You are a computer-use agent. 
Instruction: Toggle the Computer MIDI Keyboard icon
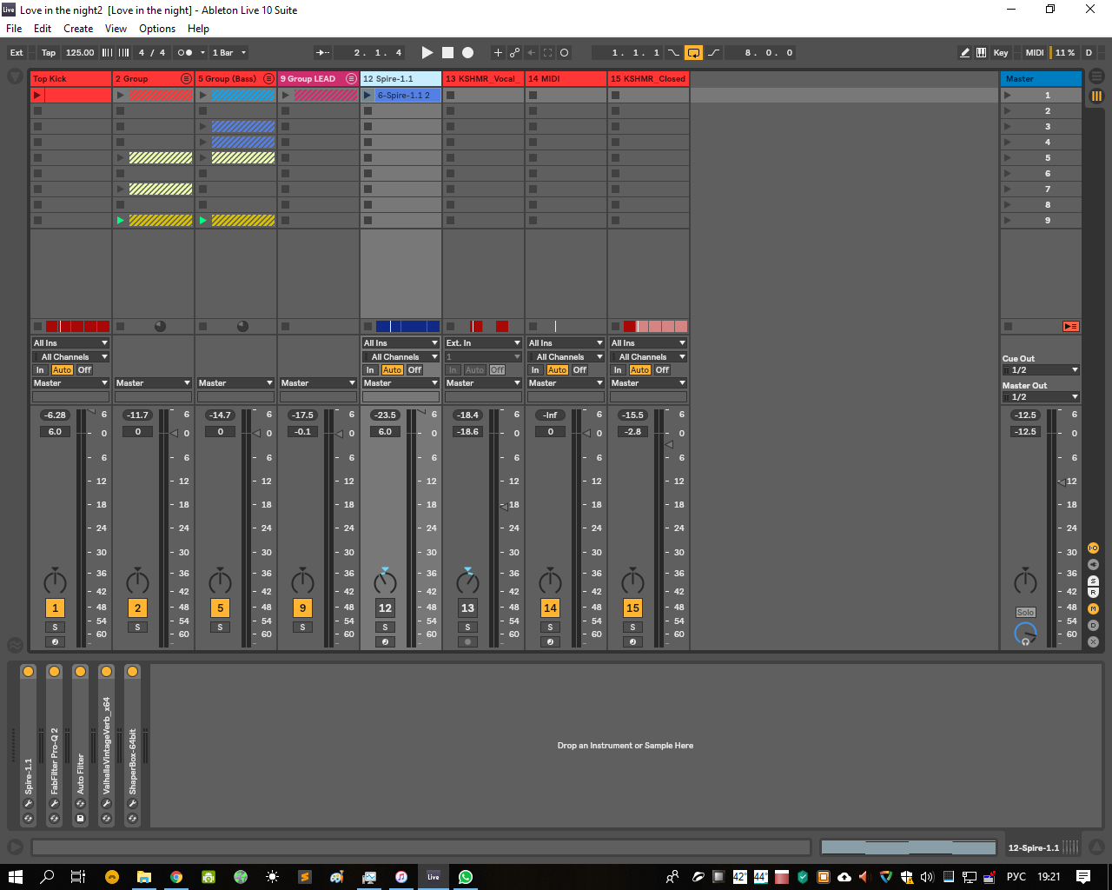point(981,52)
